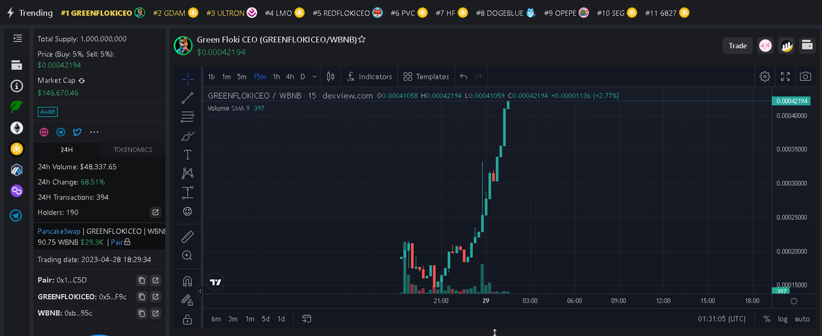Toggle log scale mode

pyautogui.click(x=783, y=319)
